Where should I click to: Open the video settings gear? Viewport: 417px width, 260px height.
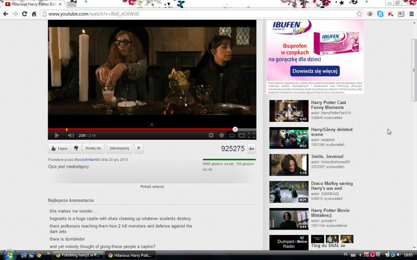click(x=211, y=135)
